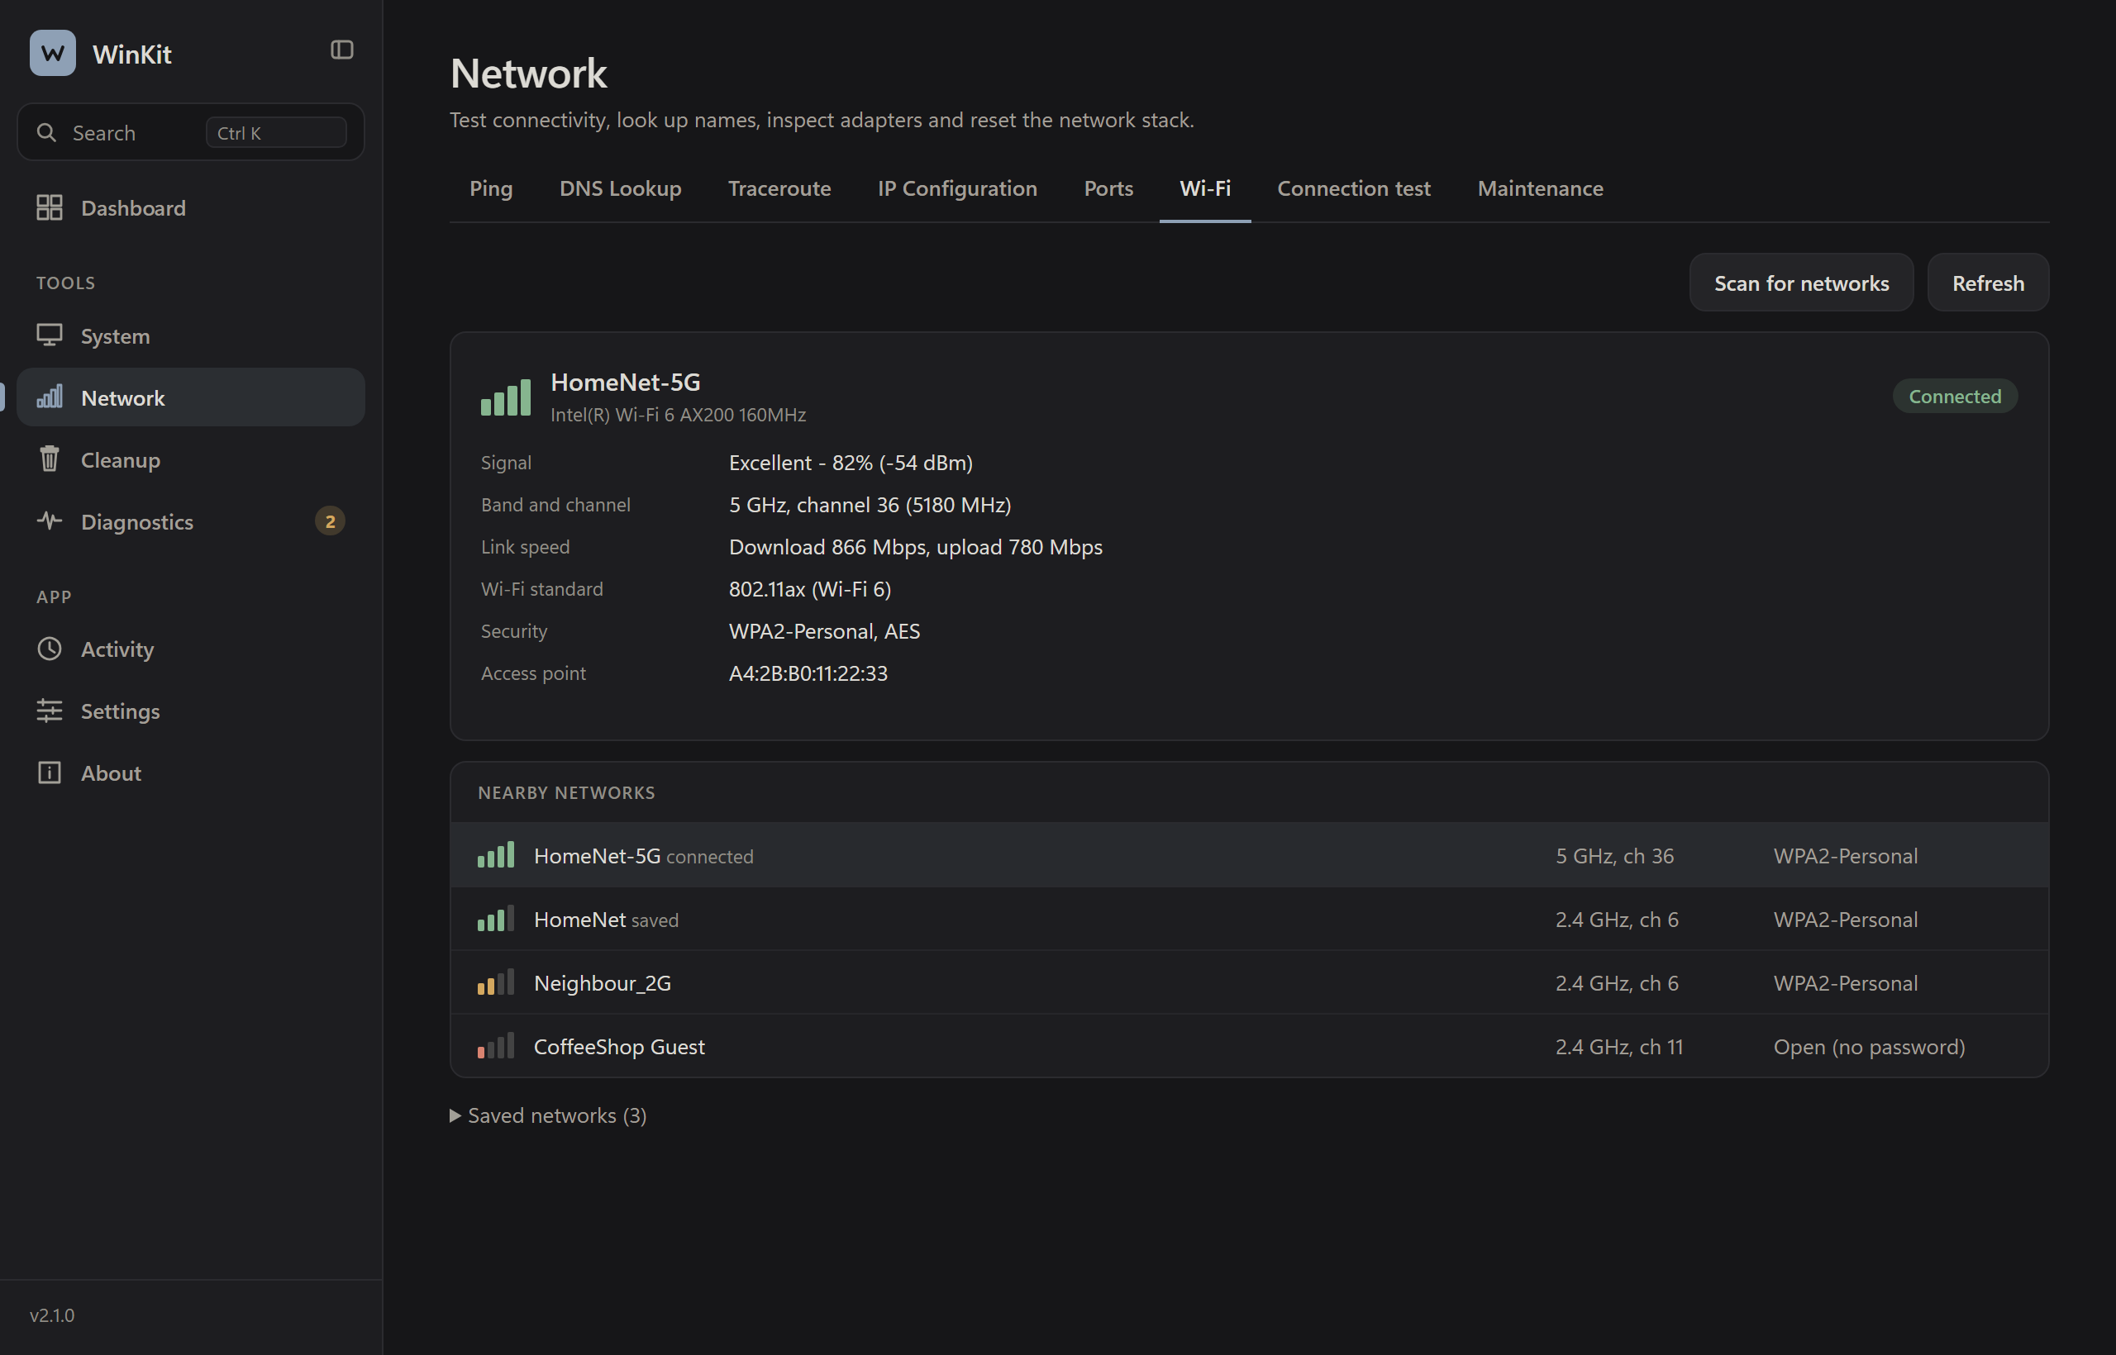
Task: Click signal bars icon in HomeNet saved row
Action: pos(496,919)
